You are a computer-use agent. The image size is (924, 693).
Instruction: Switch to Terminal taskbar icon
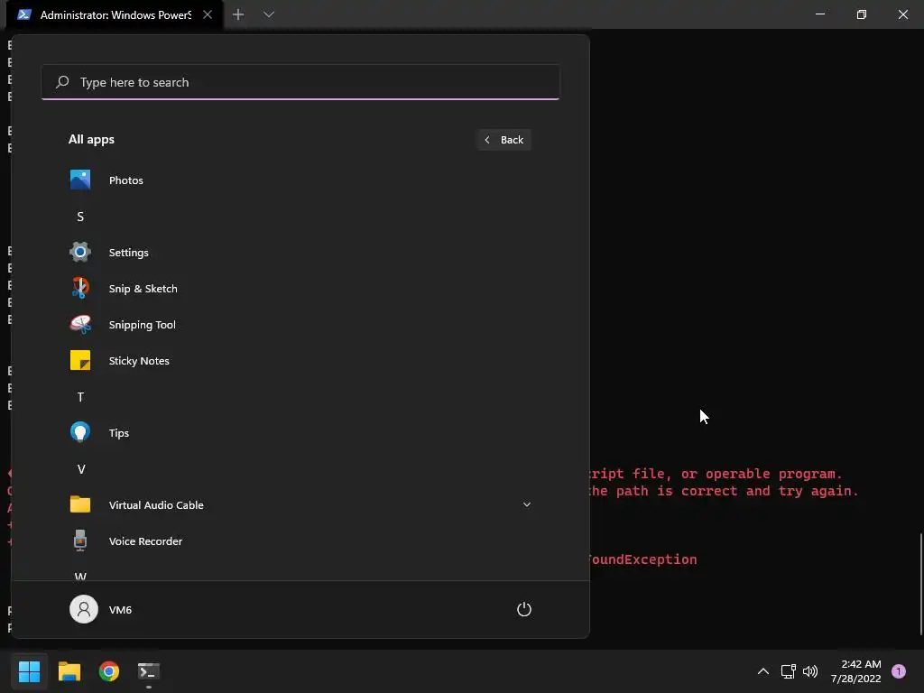[149, 671]
